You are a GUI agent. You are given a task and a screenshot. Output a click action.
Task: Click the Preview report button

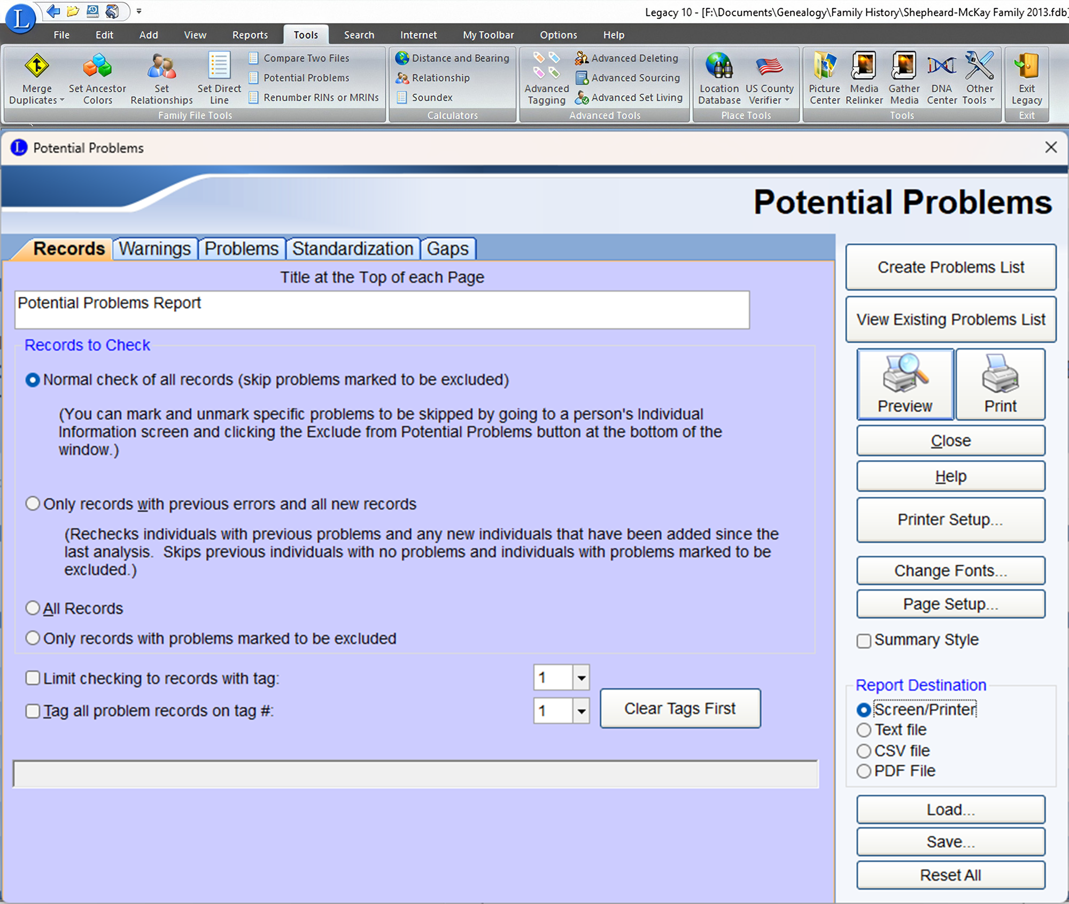[905, 384]
